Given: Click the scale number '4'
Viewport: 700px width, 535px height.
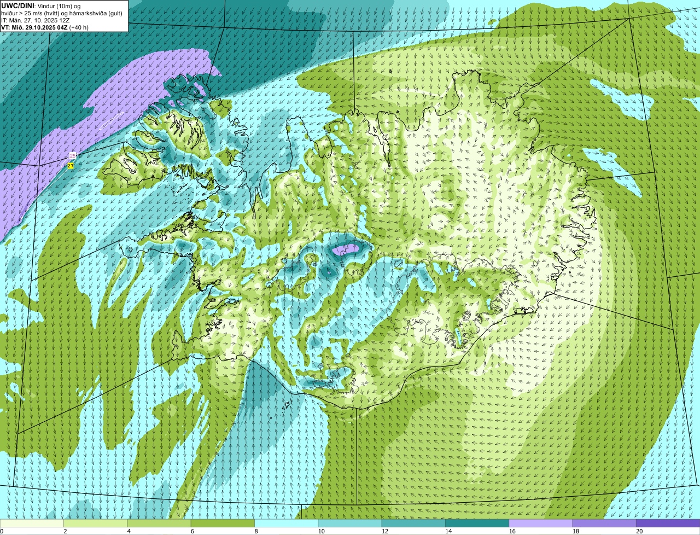Looking at the screenshot, I should (129, 531).
